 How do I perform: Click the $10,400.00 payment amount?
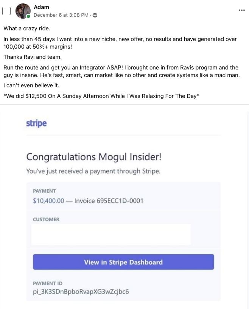click(48, 201)
